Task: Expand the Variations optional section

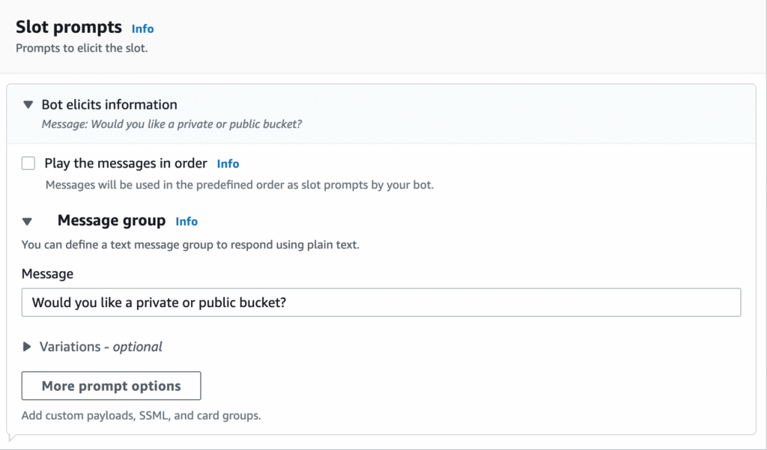Action: click(27, 347)
